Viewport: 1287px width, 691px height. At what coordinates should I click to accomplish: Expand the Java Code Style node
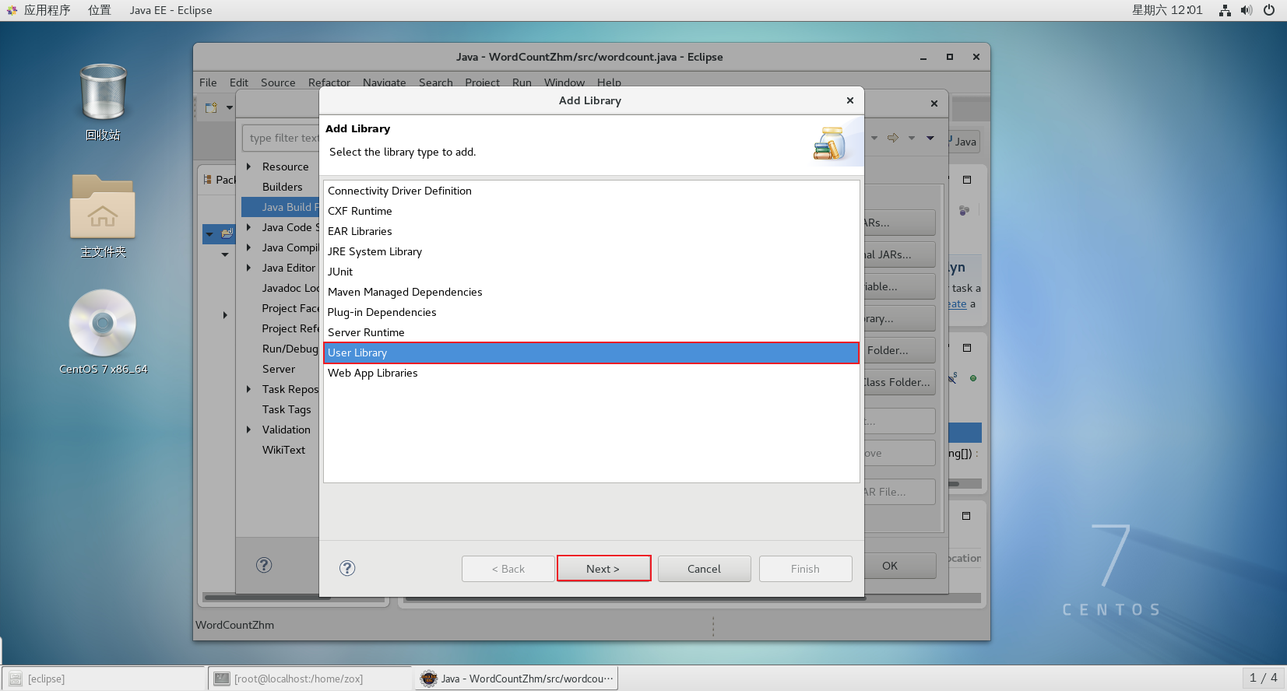(249, 227)
